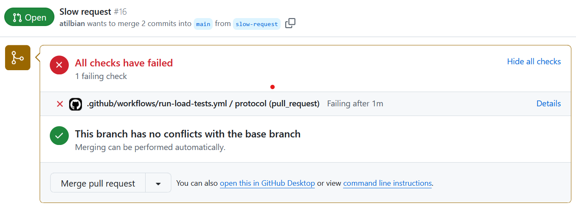Click the atilbian author link

point(72,24)
